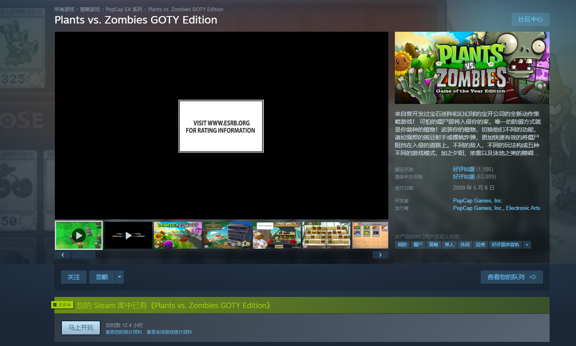The height and width of the screenshot is (346, 576).
Task: Select the 僵尸 tag
Action: click(x=418, y=245)
